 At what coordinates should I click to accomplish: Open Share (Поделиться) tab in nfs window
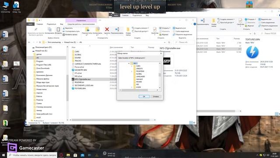(x=52, y=24)
